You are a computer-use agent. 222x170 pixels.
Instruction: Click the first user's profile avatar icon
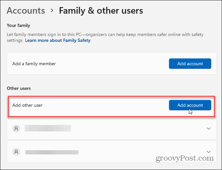[x=16, y=128]
